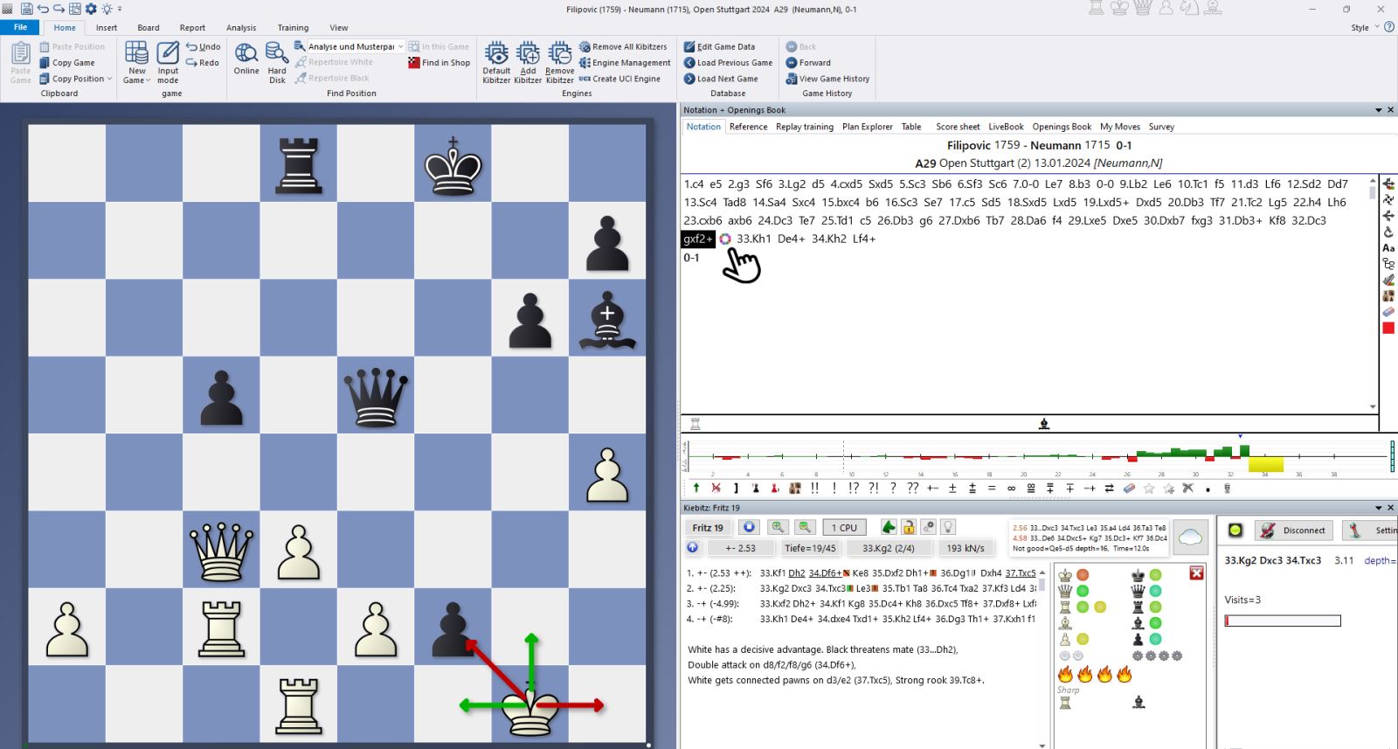
Task: Search position on Hard Disk
Action: 277,61
